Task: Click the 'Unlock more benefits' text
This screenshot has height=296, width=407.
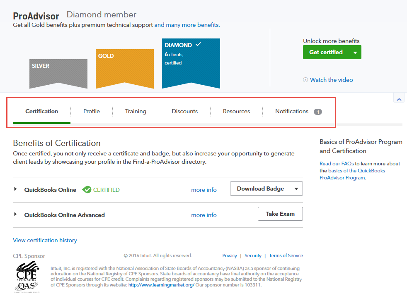Action: pyautogui.click(x=331, y=41)
